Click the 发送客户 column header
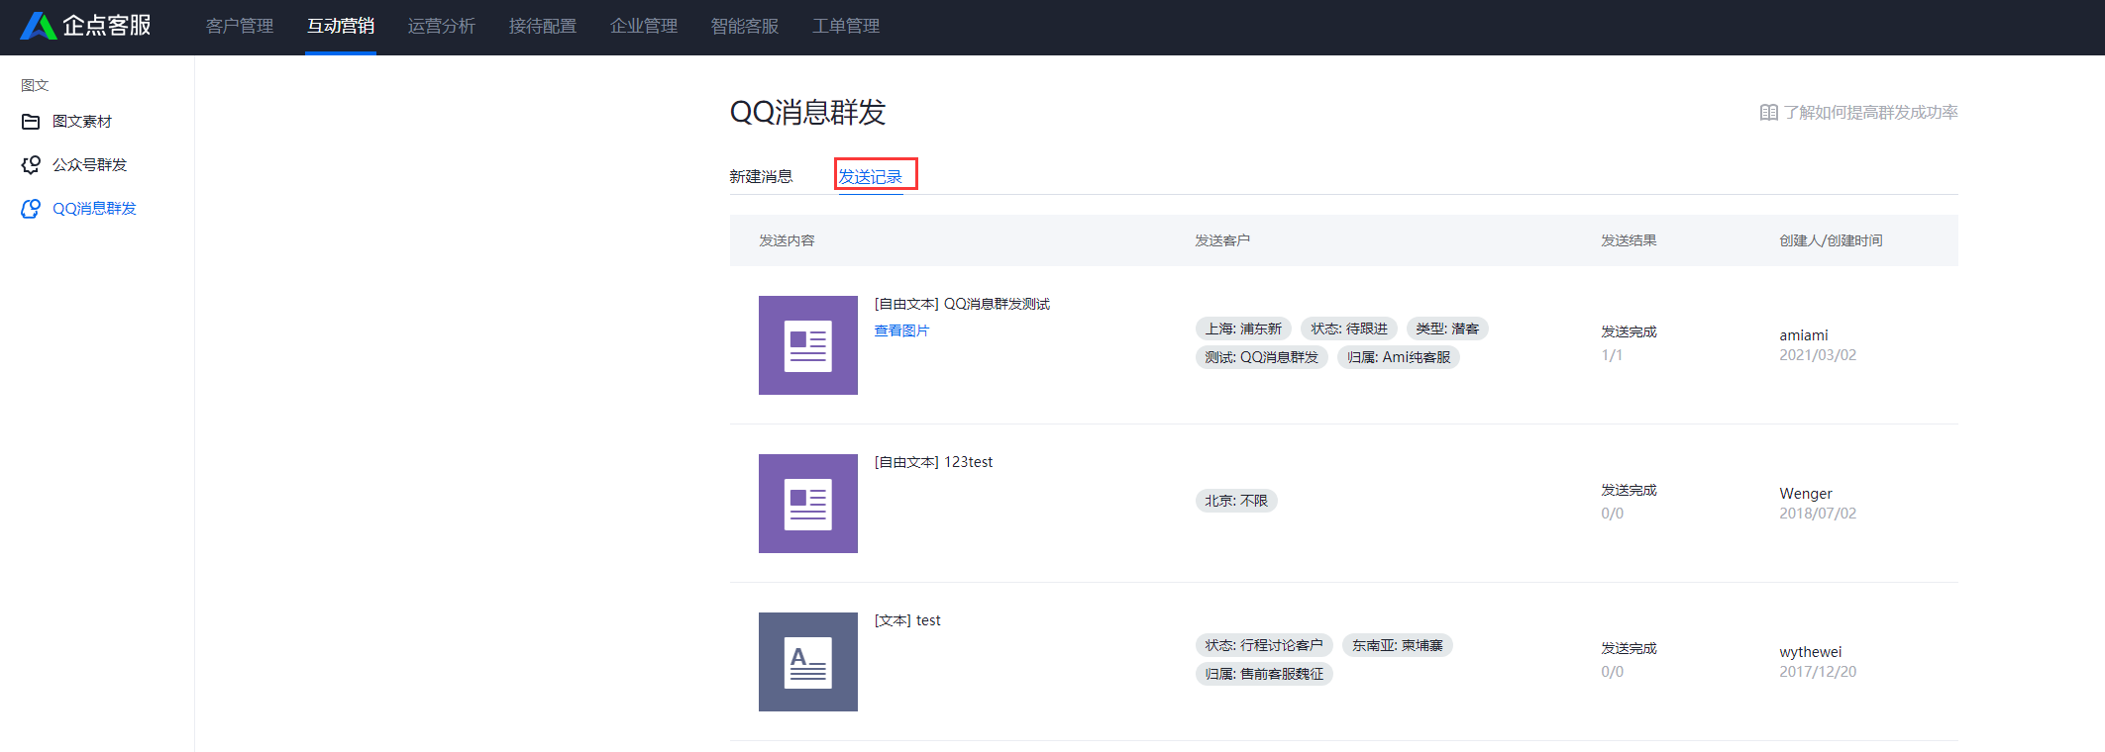The height and width of the screenshot is (752, 2105). click(1222, 240)
